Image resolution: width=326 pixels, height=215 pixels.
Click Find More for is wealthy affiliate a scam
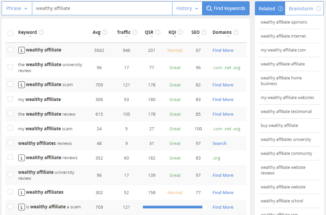(x=223, y=207)
